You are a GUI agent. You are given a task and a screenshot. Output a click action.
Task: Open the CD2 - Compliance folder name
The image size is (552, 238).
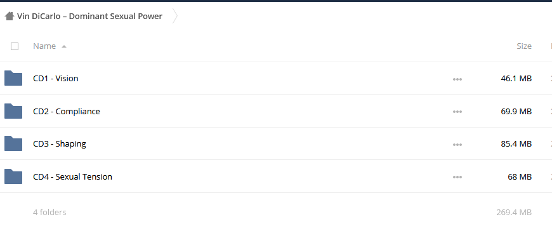coord(67,111)
